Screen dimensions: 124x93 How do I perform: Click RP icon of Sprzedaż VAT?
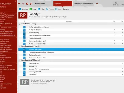pyautogui.click(x=24, y=66)
